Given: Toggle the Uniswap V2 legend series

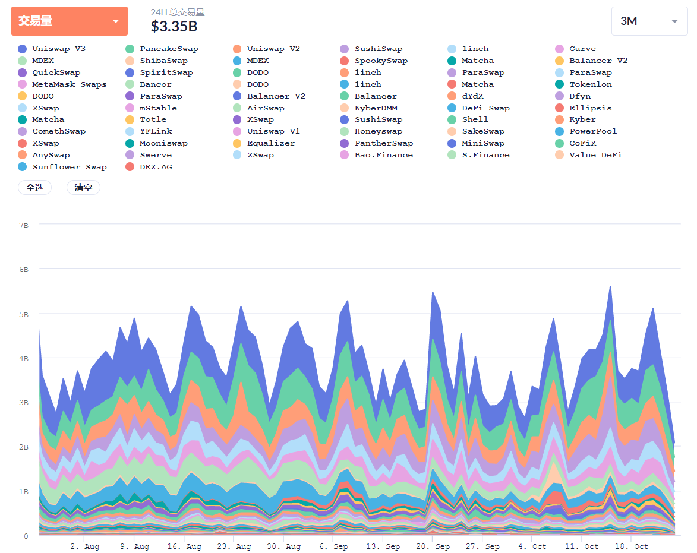Looking at the screenshot, I should [266, 49].
